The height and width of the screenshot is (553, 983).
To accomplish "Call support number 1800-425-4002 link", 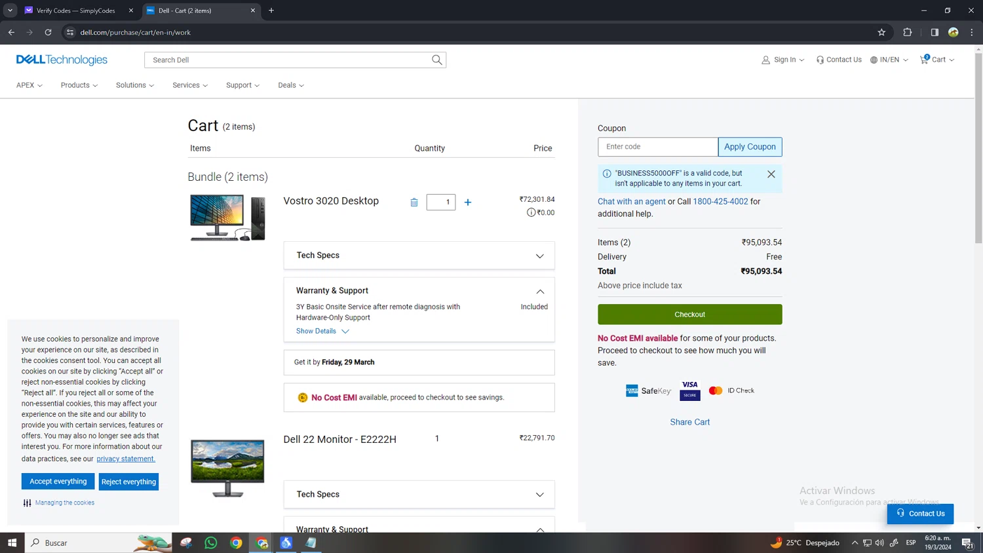I will [x=720, y=202].
